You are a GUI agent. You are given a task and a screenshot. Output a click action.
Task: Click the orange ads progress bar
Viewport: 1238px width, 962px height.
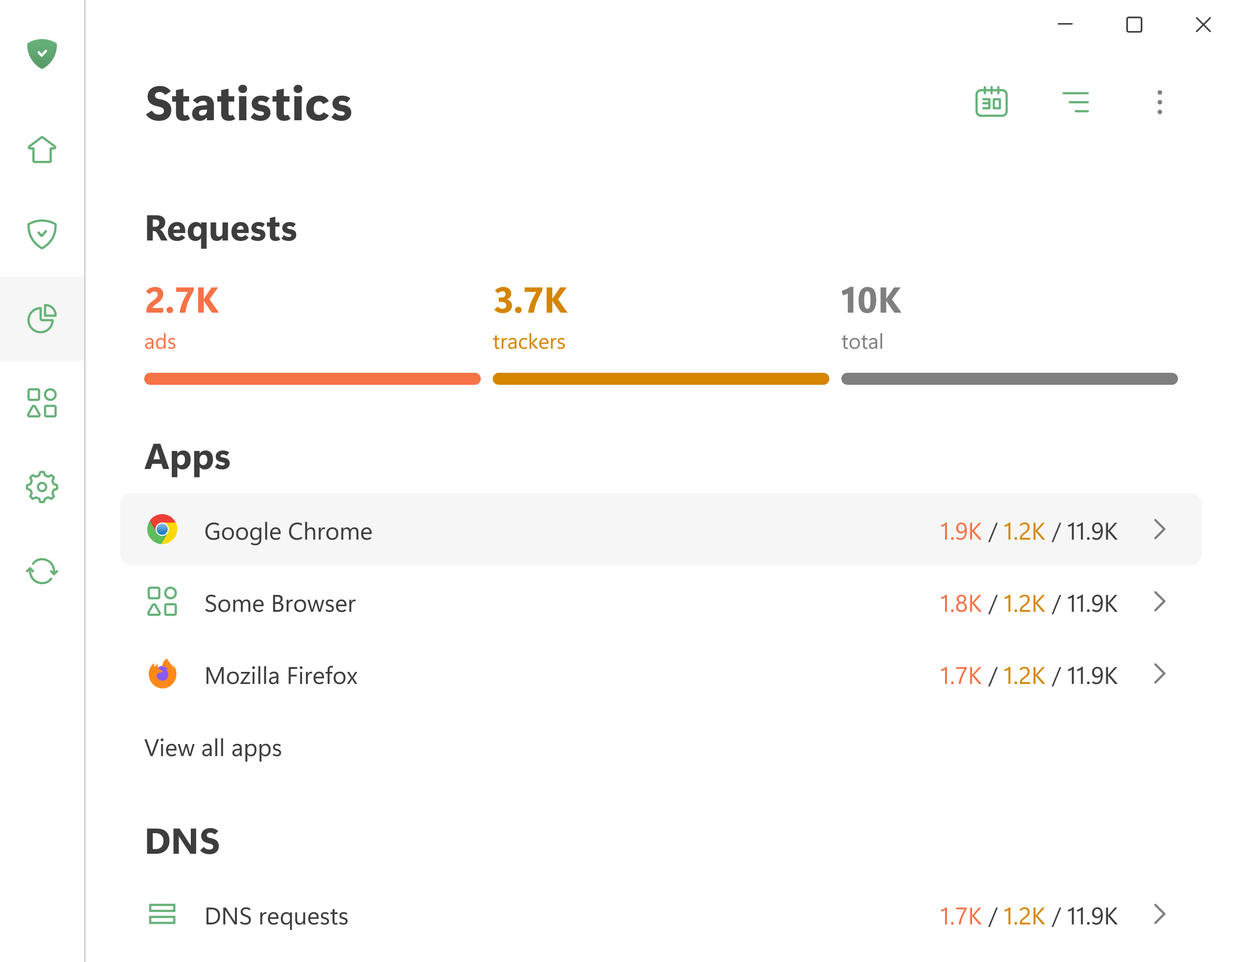pos(312,379)
